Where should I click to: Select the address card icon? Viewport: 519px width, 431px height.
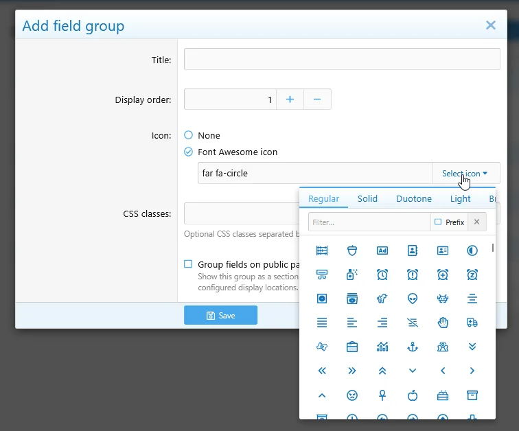click(443, 251)
